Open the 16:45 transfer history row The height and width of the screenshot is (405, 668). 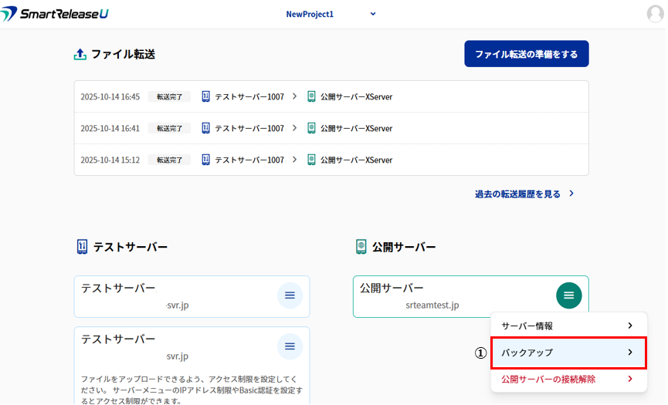pos(331,96)
